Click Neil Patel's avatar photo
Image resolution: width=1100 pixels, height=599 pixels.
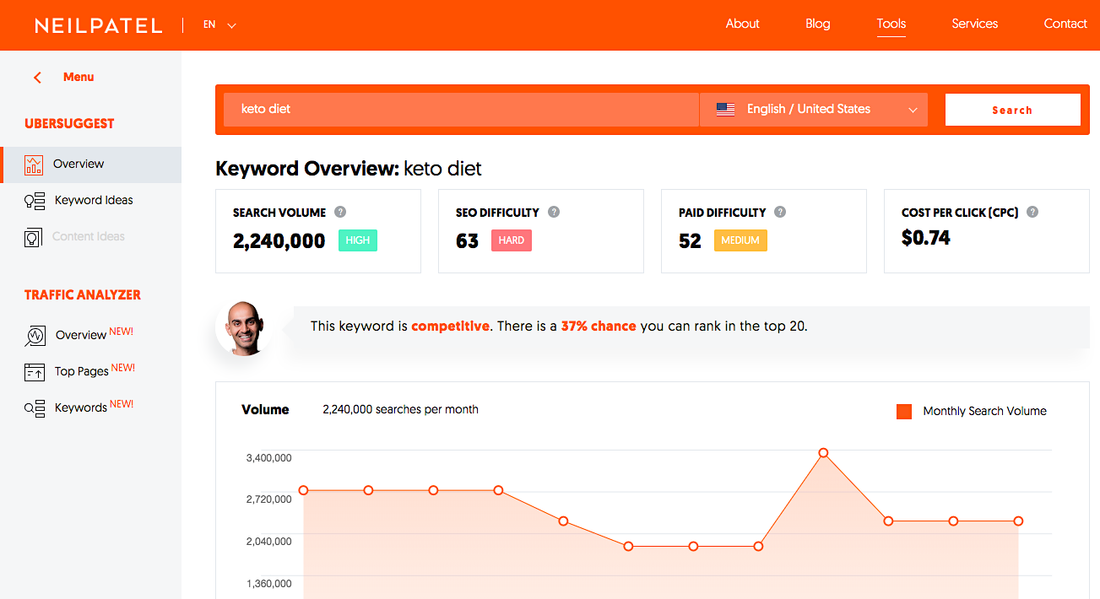point(243,328)
